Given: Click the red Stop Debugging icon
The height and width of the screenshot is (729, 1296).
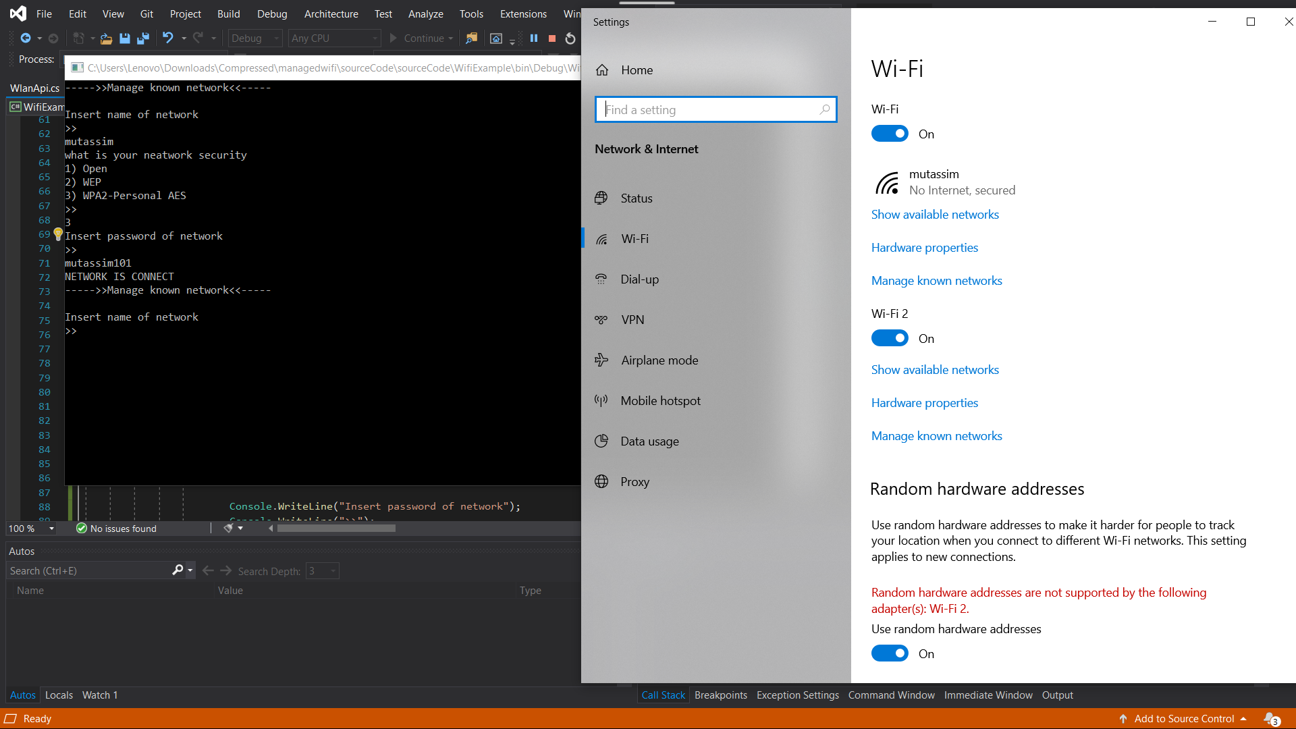Looking at the screenshot, I should 552,38.
